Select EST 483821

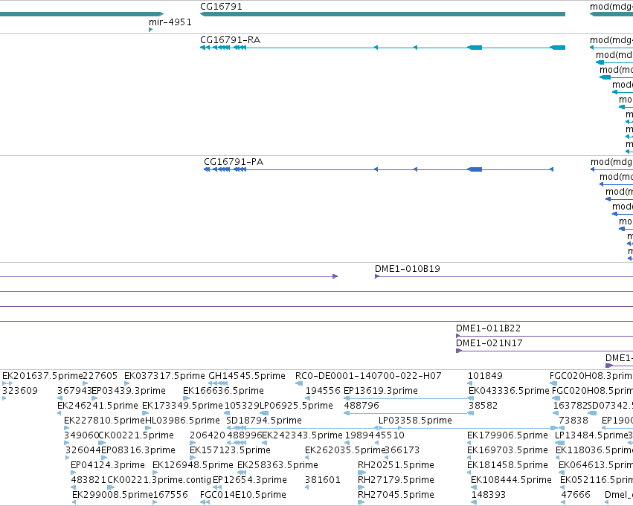(x=89, y=480)
